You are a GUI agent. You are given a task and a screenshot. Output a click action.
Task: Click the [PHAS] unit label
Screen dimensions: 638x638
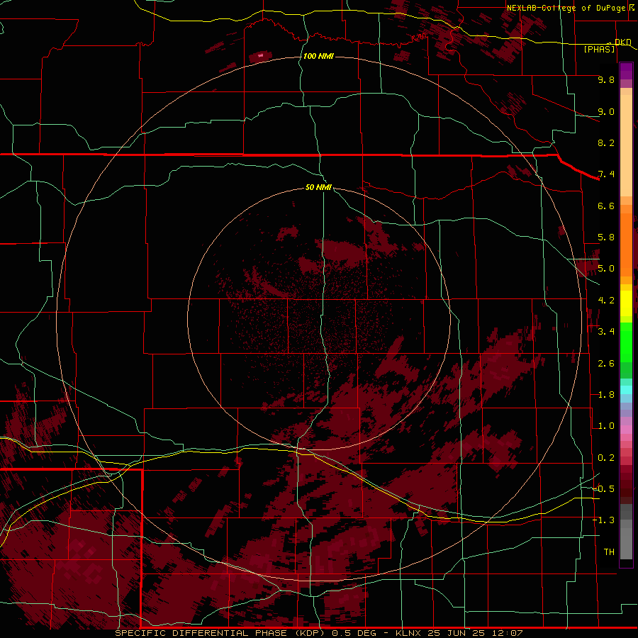(x=599, y=49)
